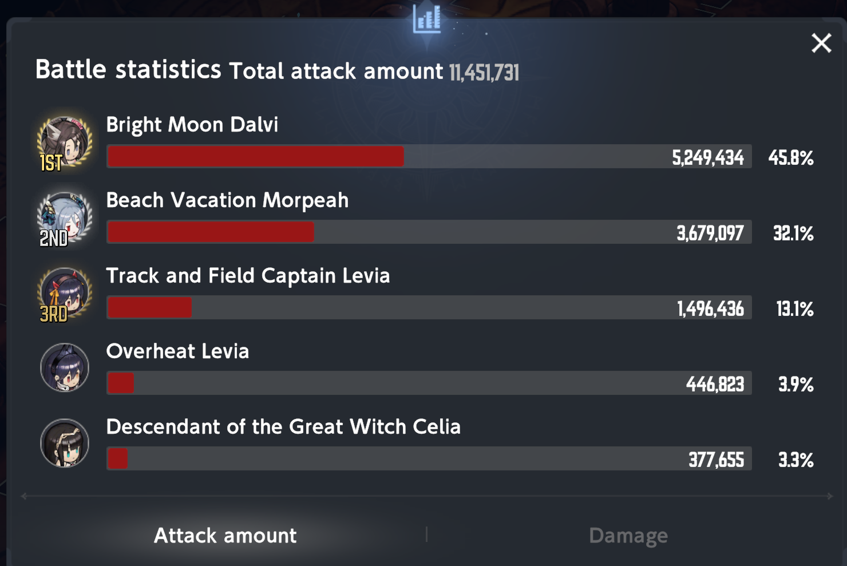Click the right arrow on the divider line

point(830,496)
